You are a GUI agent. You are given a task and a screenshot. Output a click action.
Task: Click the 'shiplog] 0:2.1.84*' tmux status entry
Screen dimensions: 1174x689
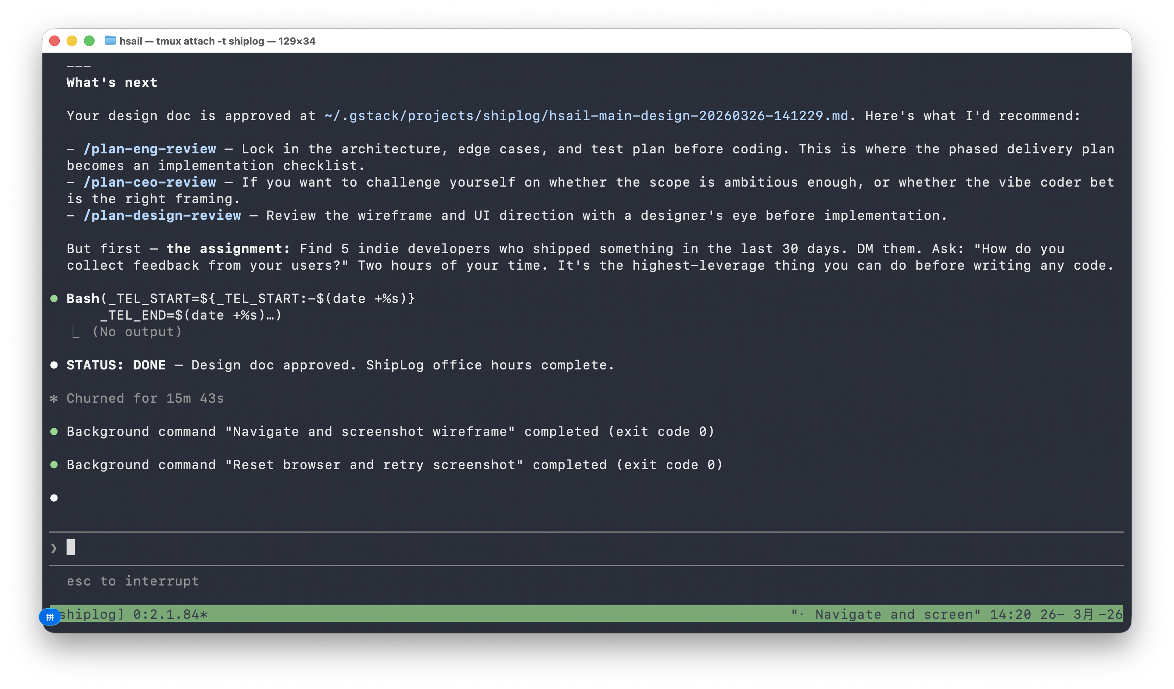pos(133,614)
